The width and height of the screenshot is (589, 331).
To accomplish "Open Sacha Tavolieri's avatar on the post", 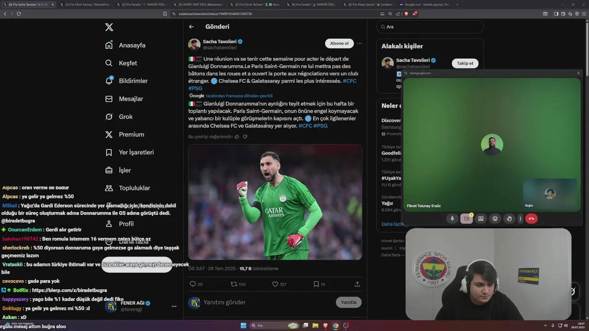I will pyautogui.click(x=194, y=45).
